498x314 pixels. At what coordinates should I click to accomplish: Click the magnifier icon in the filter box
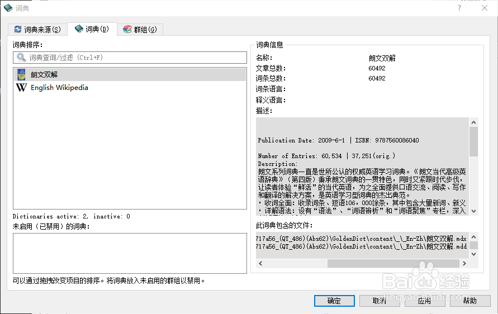[21, 58]
